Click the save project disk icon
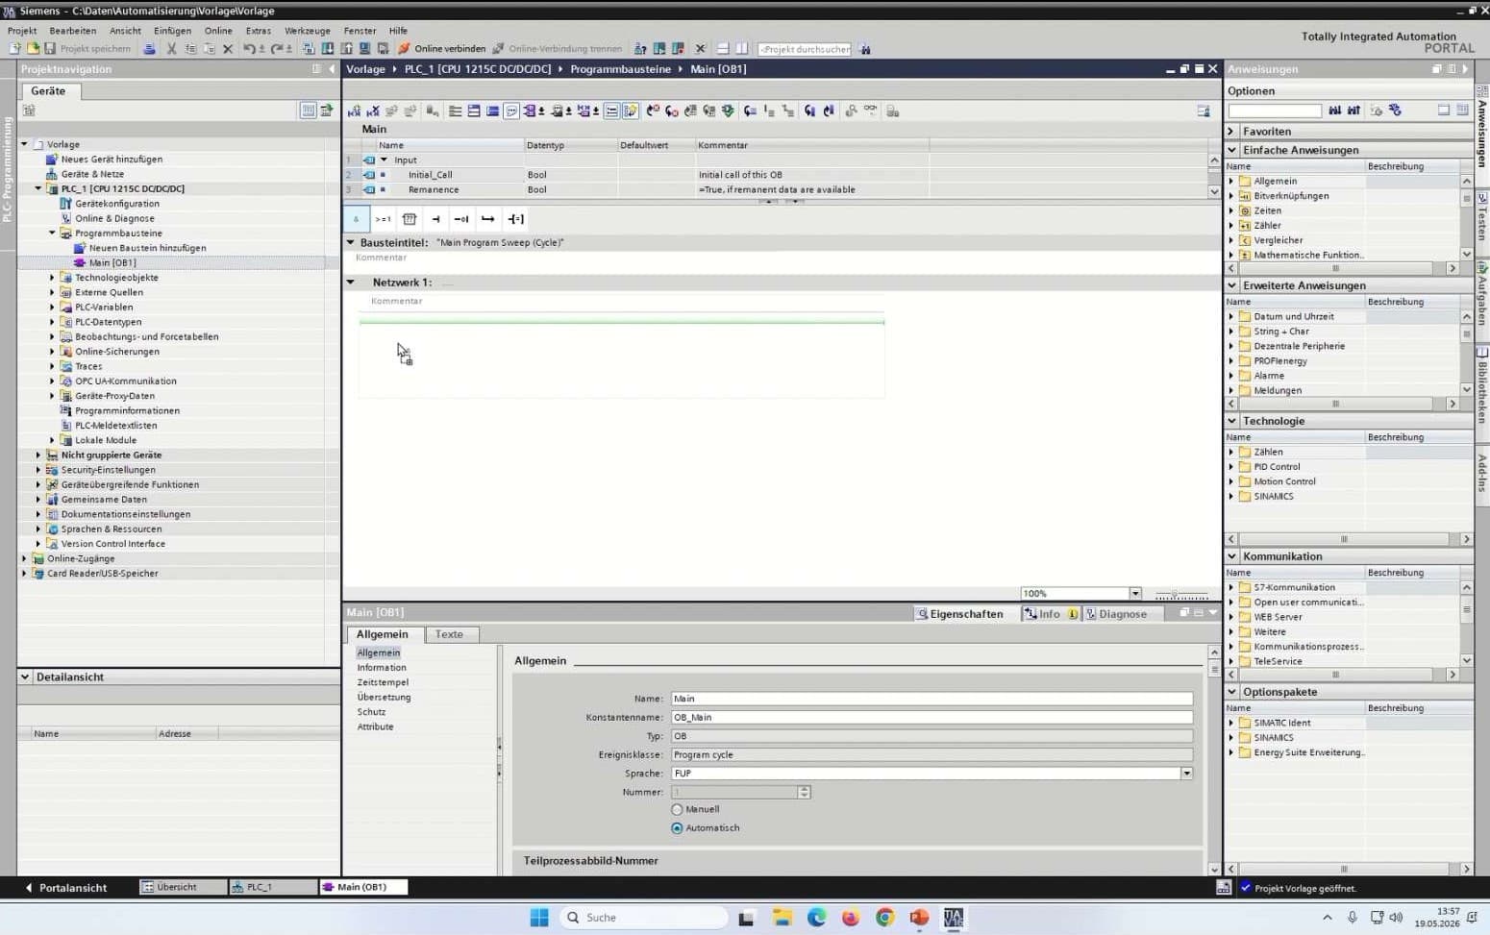Screen dimensions: 1490x935 pyautogui.click(x=50, y=49)
